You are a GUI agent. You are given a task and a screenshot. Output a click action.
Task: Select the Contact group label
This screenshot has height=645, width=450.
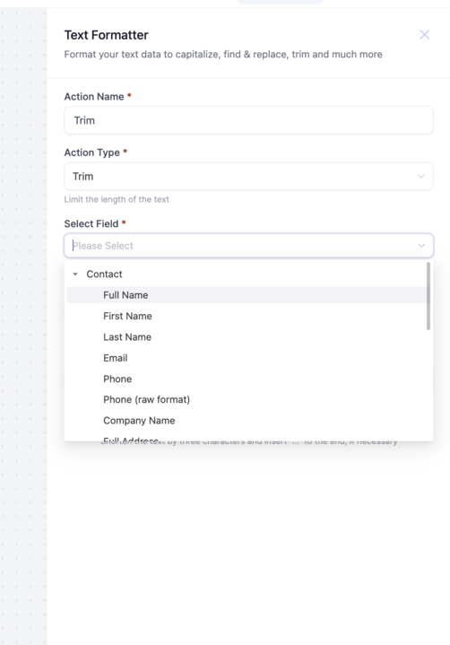104,274
